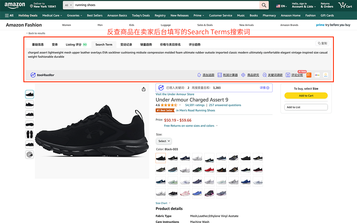
Task: Click prime try before you buy
Action: click(x=333, y=25)
